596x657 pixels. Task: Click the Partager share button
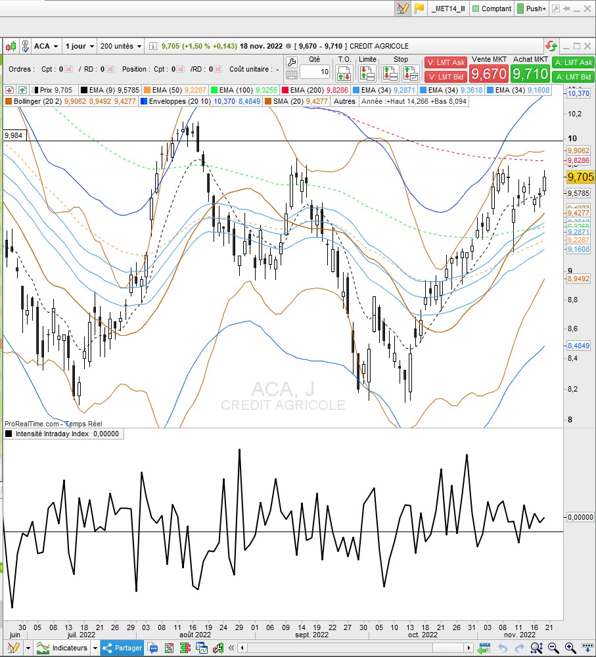122,648
